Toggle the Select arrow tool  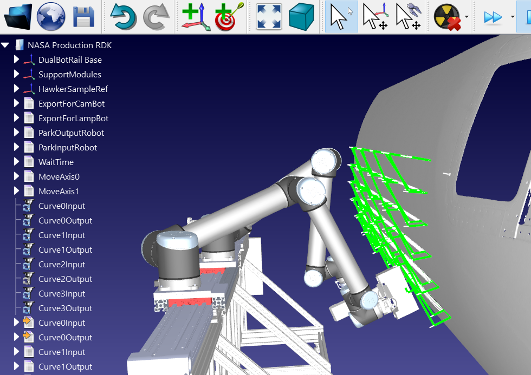point(341,17)
